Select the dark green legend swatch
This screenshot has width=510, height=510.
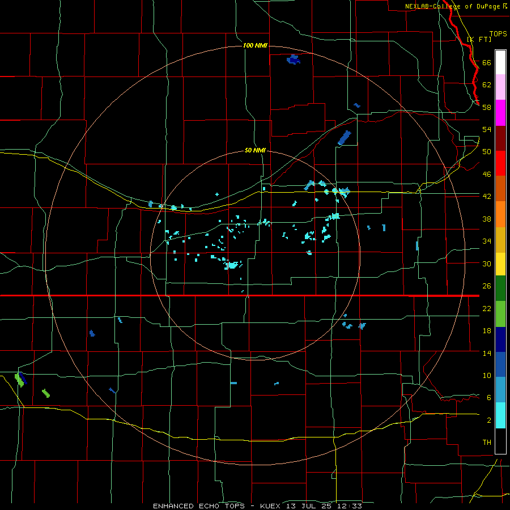pyautogui.click(x=500, y=288)
